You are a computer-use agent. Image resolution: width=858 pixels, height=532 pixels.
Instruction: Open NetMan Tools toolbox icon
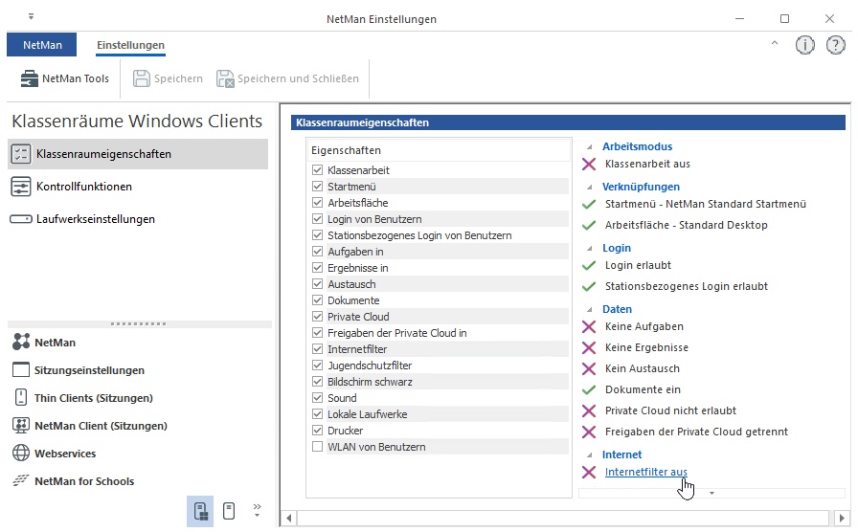[x=29, y=78]
